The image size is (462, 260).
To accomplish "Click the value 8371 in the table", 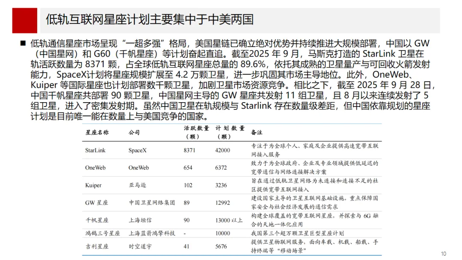I will 189,150.
